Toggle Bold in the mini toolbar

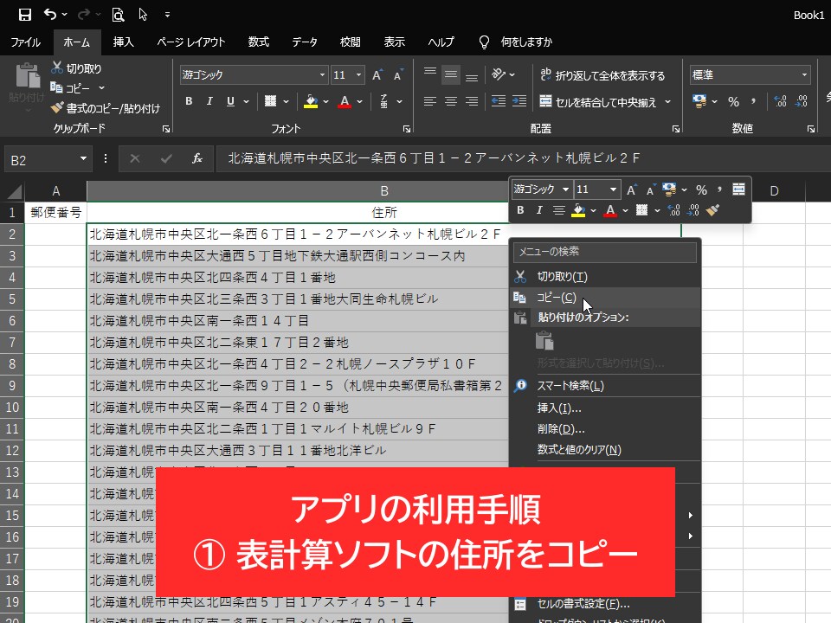tap(520, 210)
